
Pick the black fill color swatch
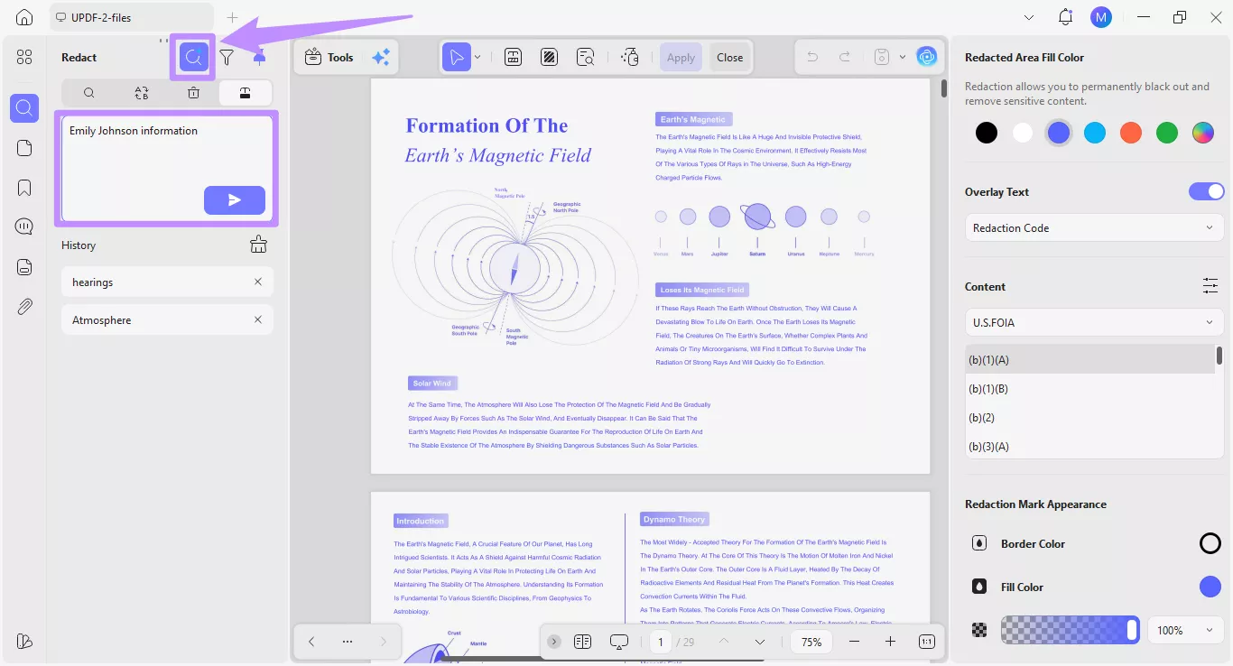tap(987, 133)
